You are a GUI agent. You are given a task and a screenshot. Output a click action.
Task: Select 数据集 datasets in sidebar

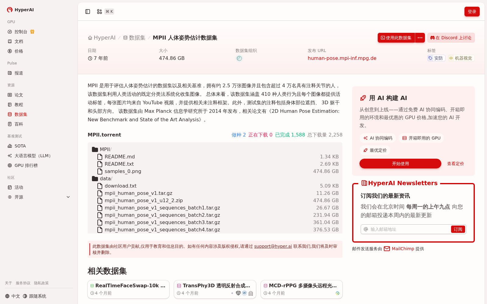tap(21, 114)
